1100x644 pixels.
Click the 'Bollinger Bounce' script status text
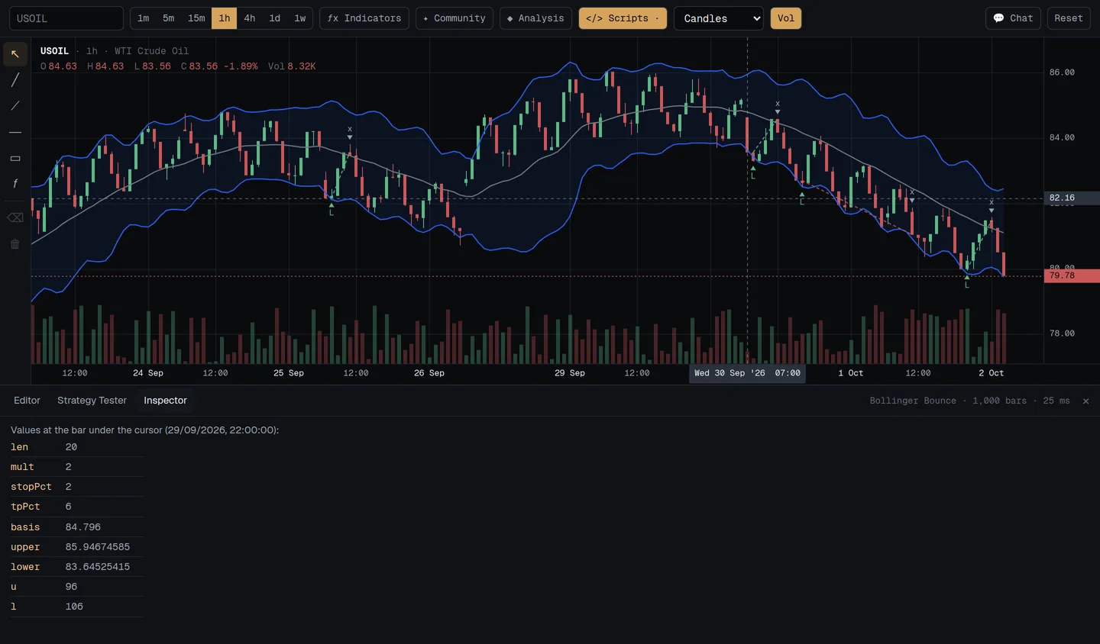pyautogui.click(x=913, y=401)
